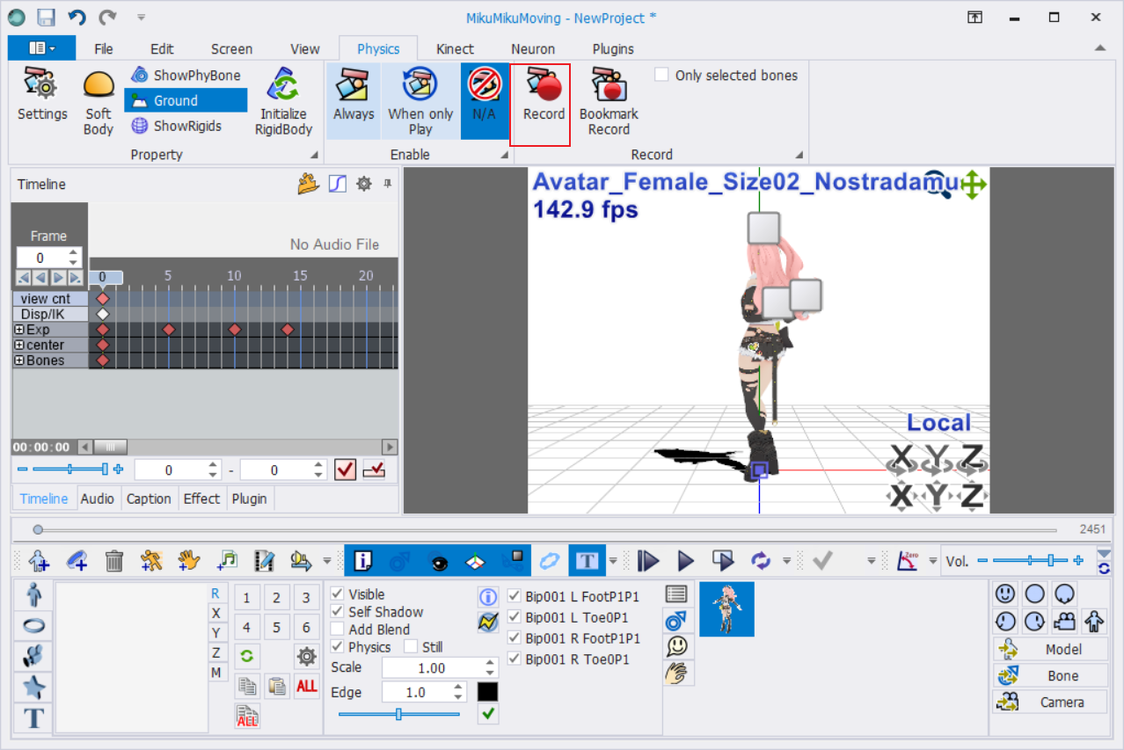
Task: Switch to the Neuron ribbon tab
Action: (x=533, y=49)
